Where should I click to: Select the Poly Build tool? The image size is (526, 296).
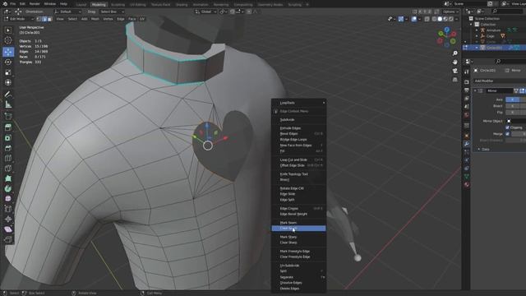coord(8,178)
